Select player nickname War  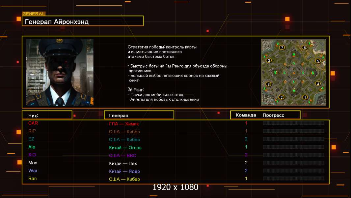pyautogui.click(x=33, y=171)
